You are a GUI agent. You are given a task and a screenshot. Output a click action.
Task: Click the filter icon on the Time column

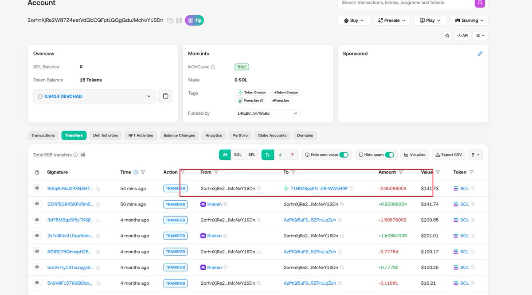(143, 172)
